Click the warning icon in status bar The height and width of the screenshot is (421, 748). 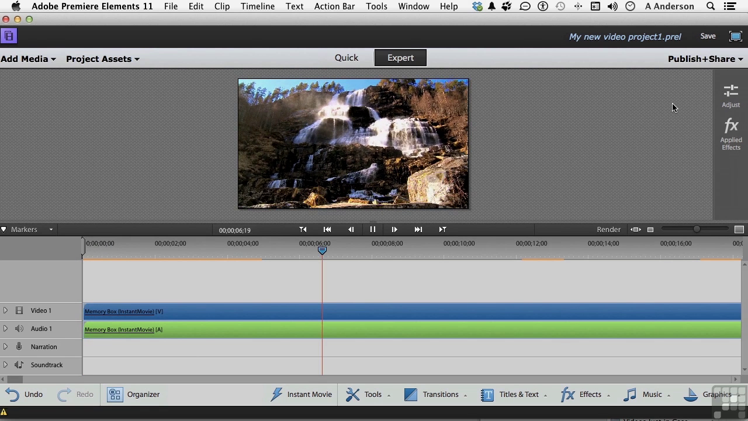4,412
